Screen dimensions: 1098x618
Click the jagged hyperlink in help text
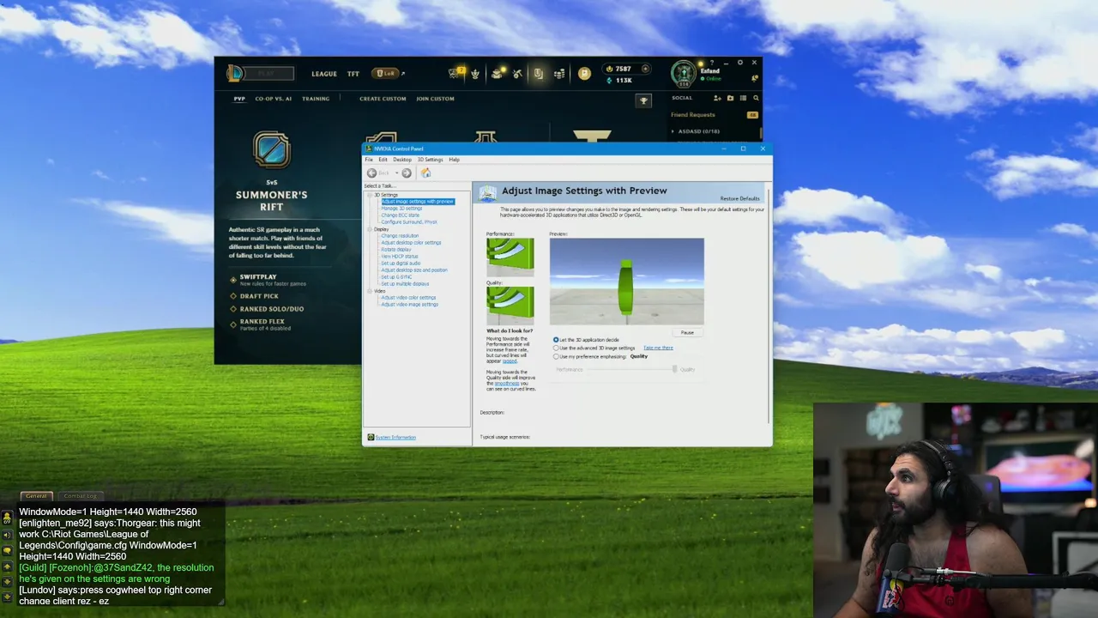(x=510, y=361)
